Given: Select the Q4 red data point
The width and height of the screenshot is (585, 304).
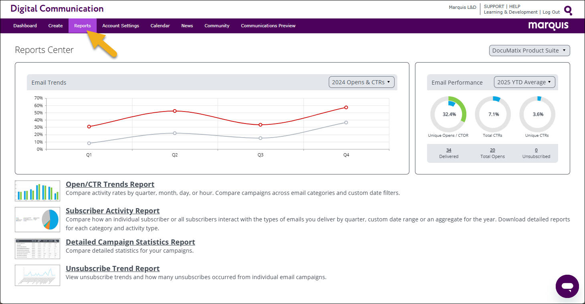Looking at the screenshot, I should point(346,107).
